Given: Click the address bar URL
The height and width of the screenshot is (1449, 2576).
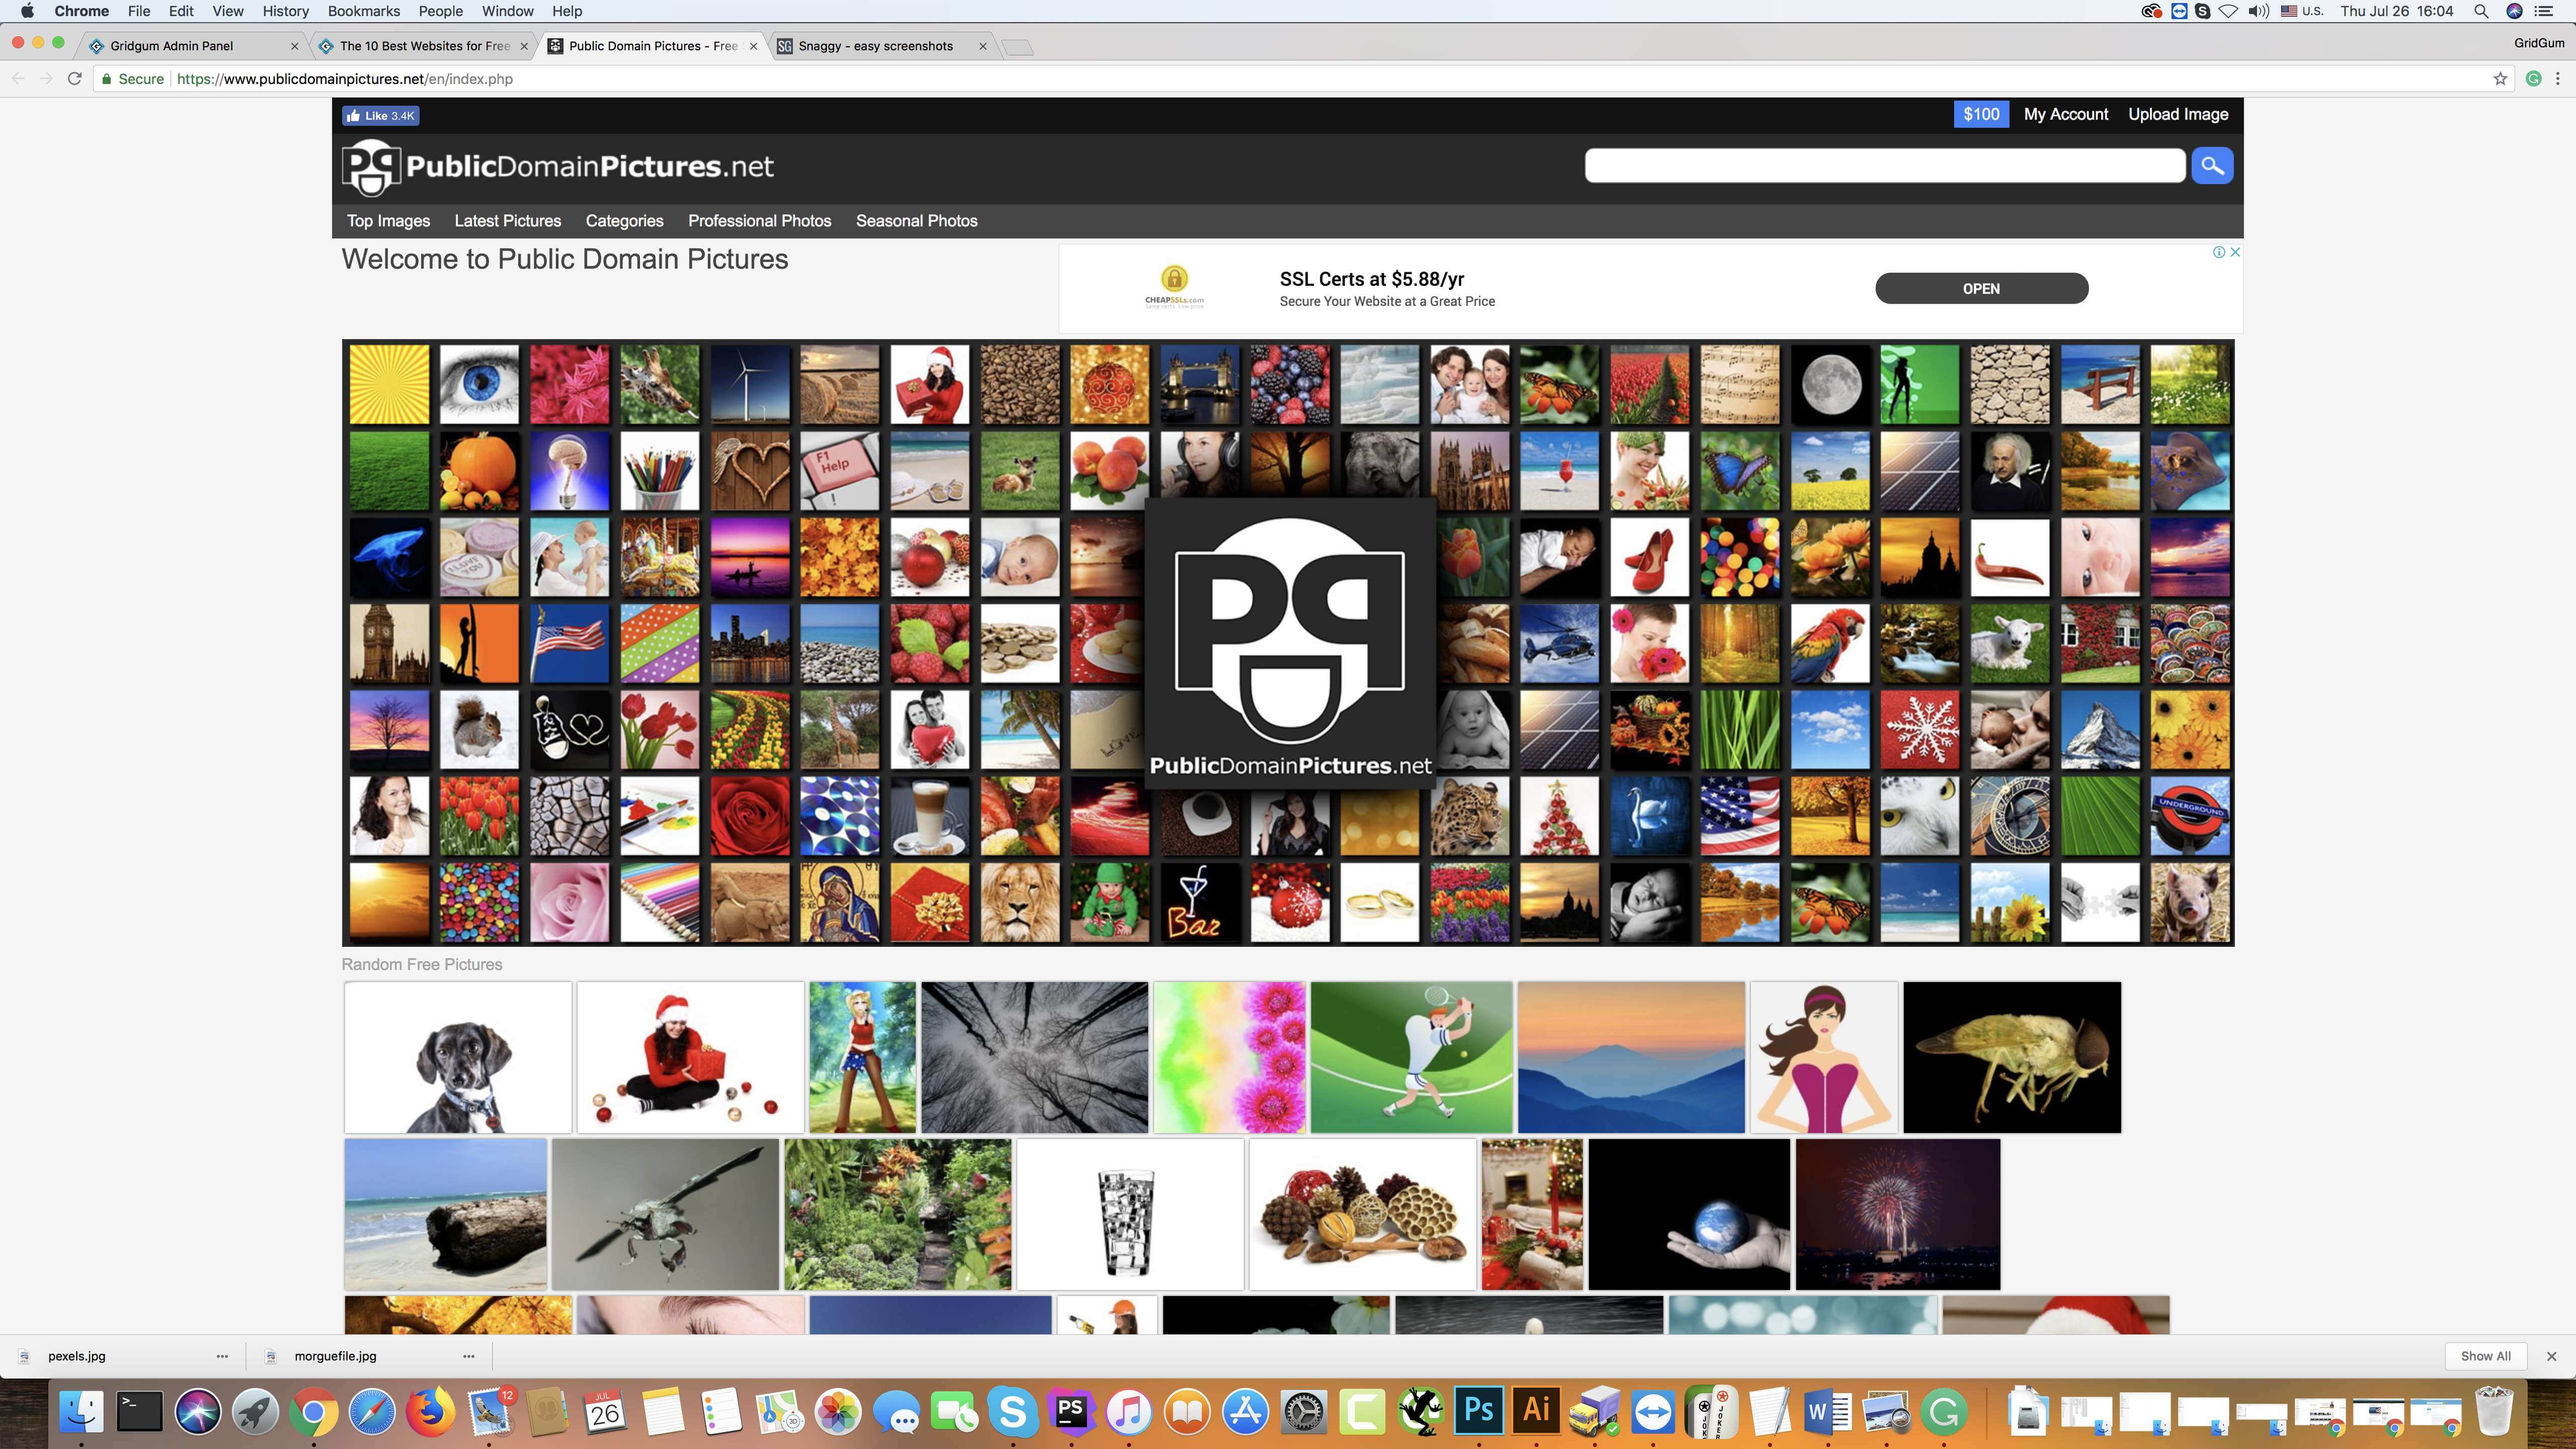Looking at the screenshot, I should tap(344, 79).
